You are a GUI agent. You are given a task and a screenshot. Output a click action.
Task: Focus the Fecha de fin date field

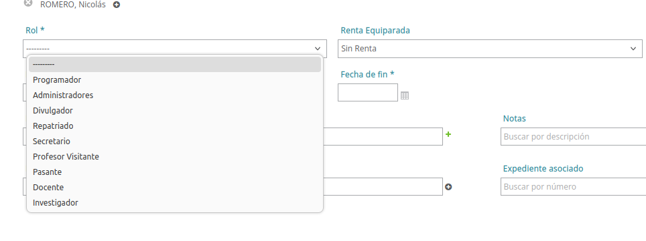(x=367, y=92)
